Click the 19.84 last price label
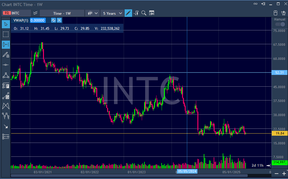288x179 pixels. coord(279,133)
